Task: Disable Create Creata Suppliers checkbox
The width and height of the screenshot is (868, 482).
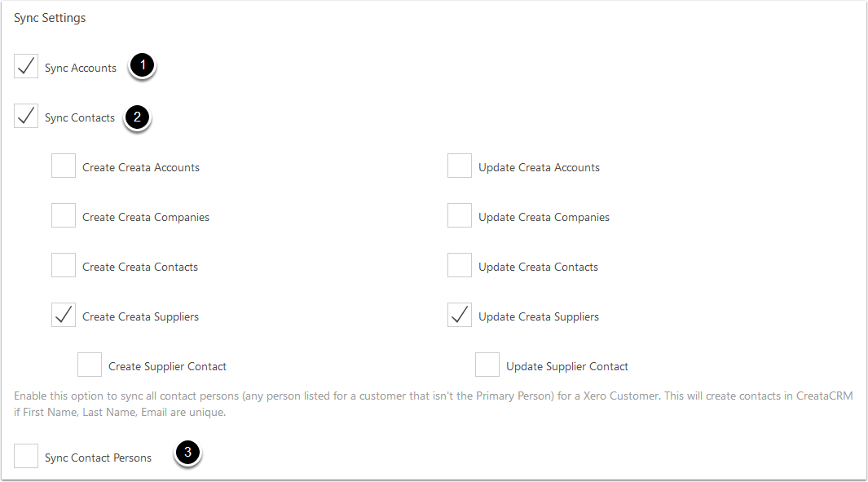Action: point(64,316)
